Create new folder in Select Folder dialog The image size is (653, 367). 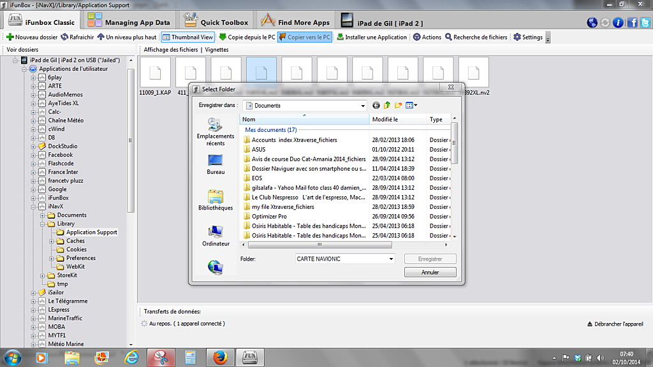click(x=398, y=105)
